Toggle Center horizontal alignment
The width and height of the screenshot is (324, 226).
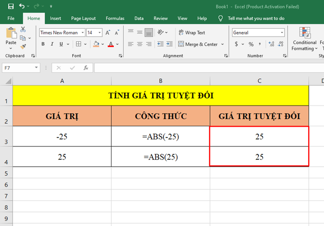click(x=140, y=44)
